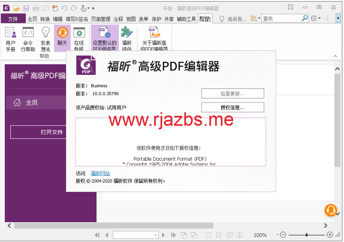
Task: Switch to the 主页 ribbon tab
Action: point(32,19)
